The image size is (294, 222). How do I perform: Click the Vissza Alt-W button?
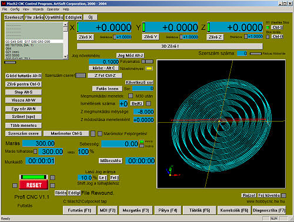[x=24, y=100]
